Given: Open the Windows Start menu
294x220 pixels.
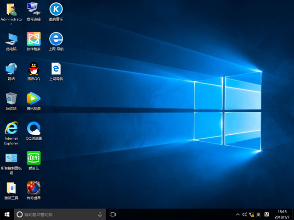Looking at the screenshot, I should tap(7, 214).
